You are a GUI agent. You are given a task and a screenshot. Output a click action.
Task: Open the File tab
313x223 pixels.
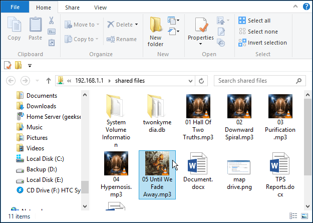(15, 7)
